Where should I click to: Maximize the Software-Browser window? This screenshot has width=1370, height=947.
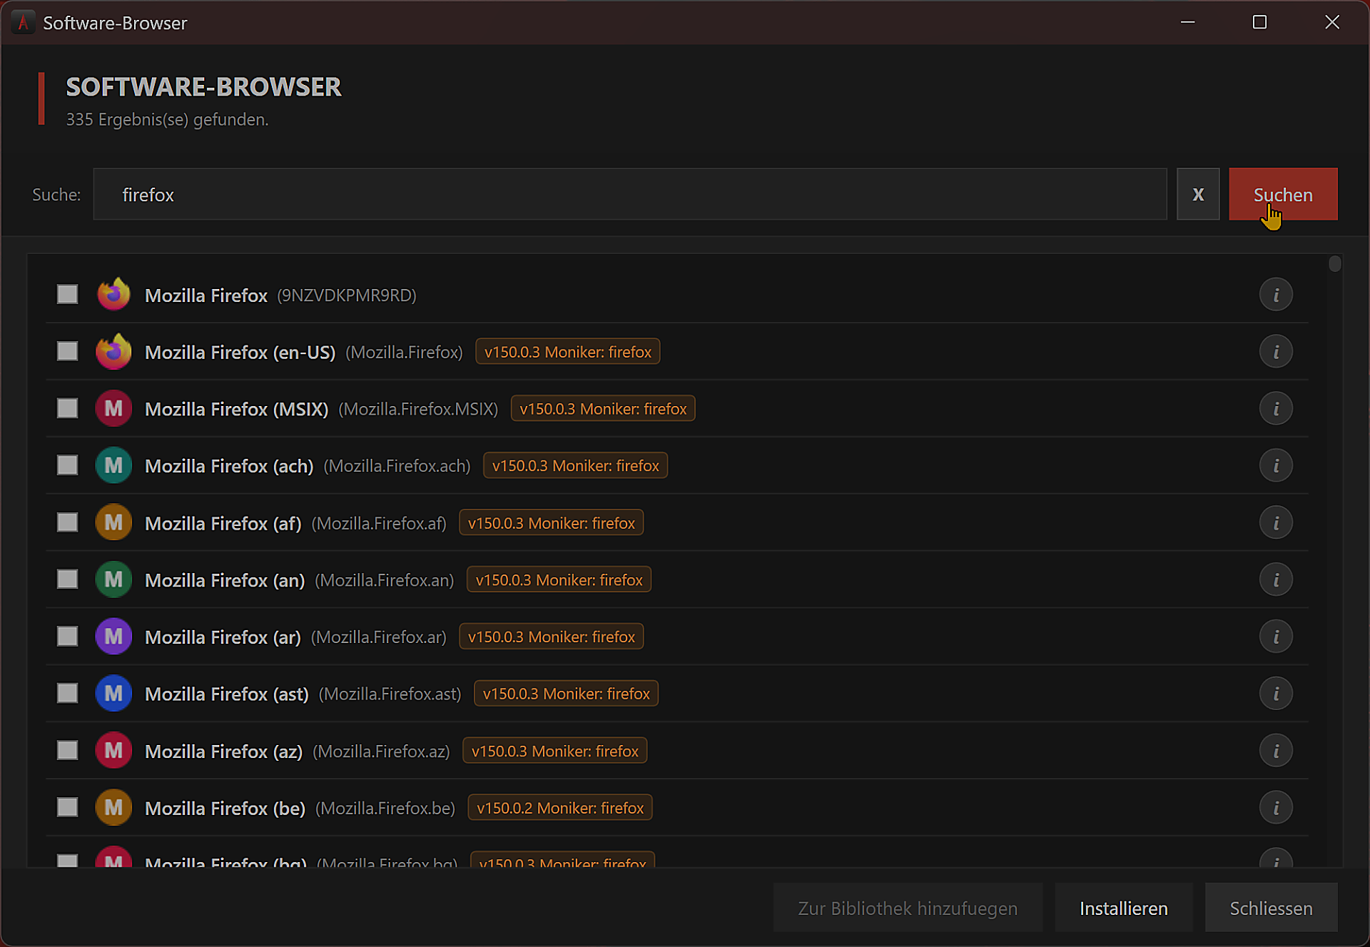click(x=1259, y=22)
